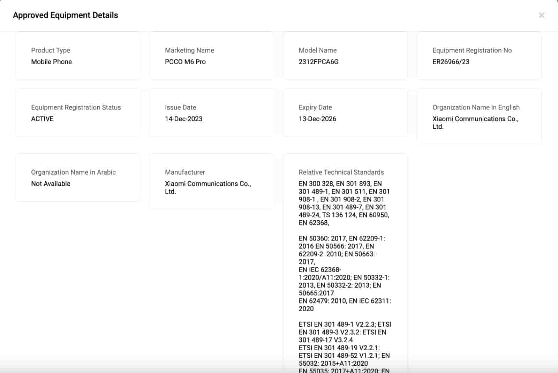The height and width of the screenshot is (373, 558).
Task: Click the Organization Name in English value
Action: point(475,122)
